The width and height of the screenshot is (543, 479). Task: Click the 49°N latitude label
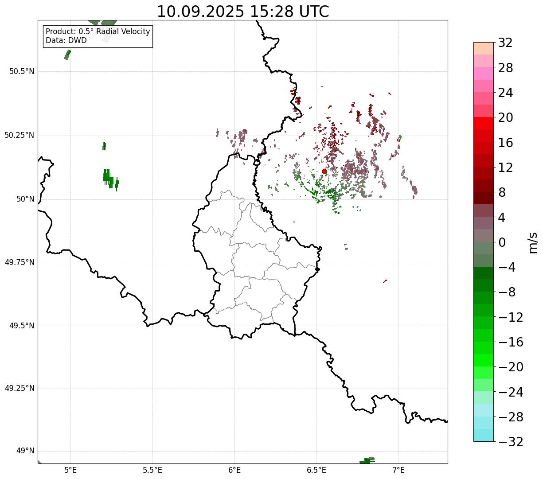25,451
